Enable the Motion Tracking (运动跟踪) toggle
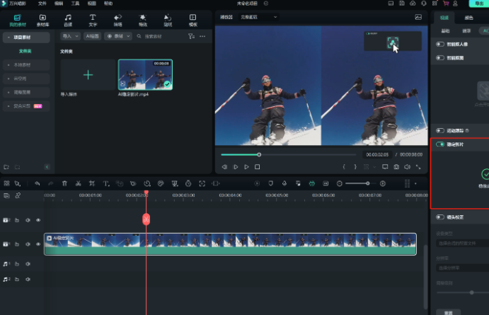This screenshot has height=315, width=489. (x=440, y=130)
